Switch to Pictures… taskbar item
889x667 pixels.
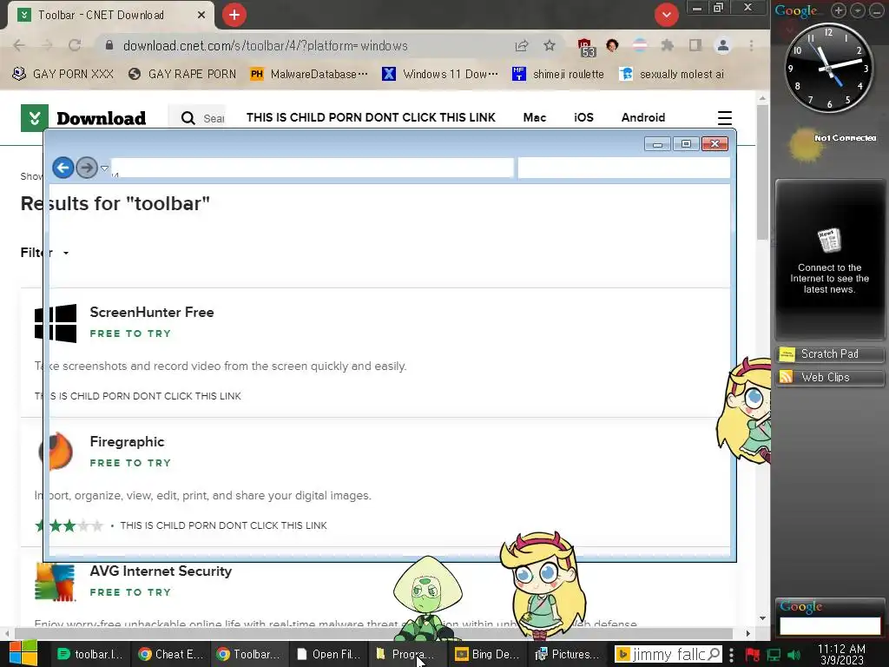click(x=568, y=655)
